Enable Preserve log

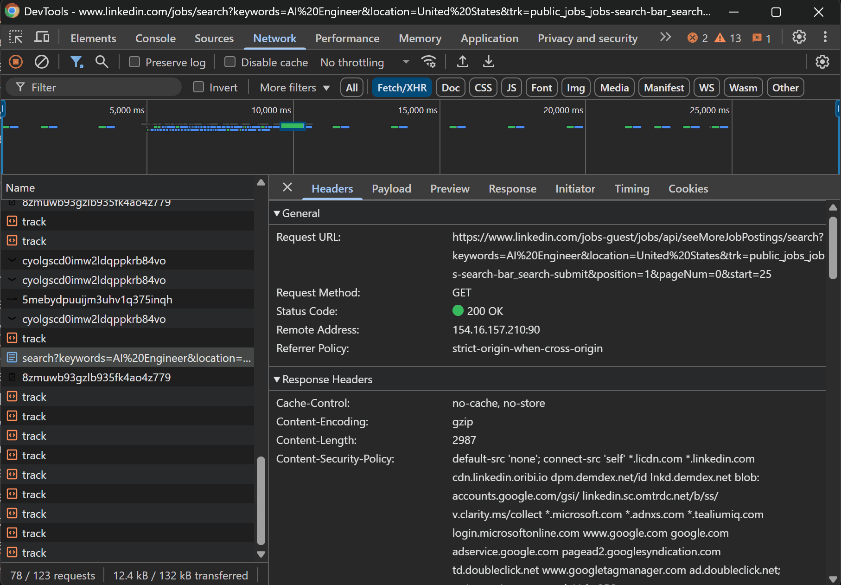pos(134,62)
